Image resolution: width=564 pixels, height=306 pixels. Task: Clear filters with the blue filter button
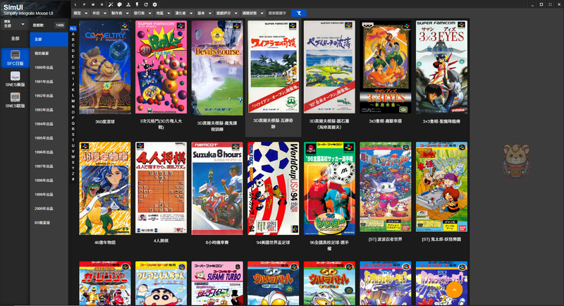[x=298, y=13]
